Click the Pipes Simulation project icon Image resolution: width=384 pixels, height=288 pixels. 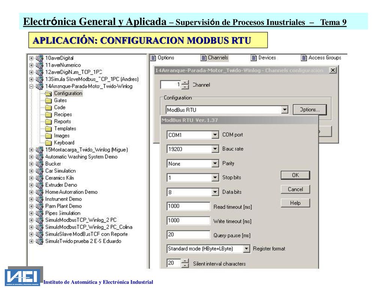click(39, 213)
